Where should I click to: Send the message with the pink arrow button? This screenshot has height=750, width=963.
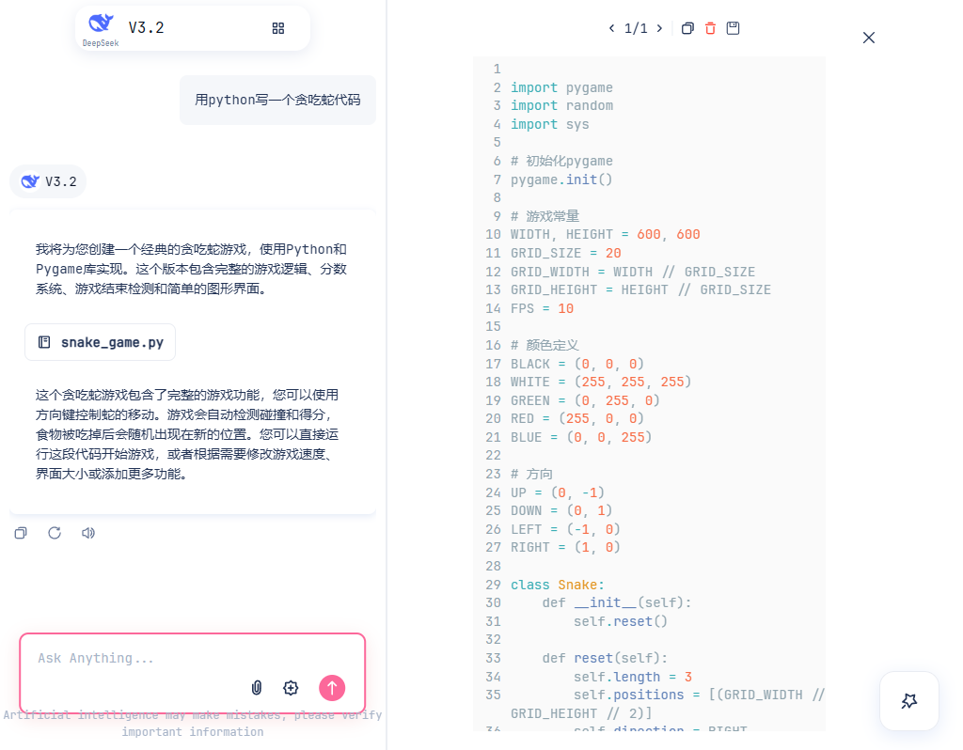(332, 688)
